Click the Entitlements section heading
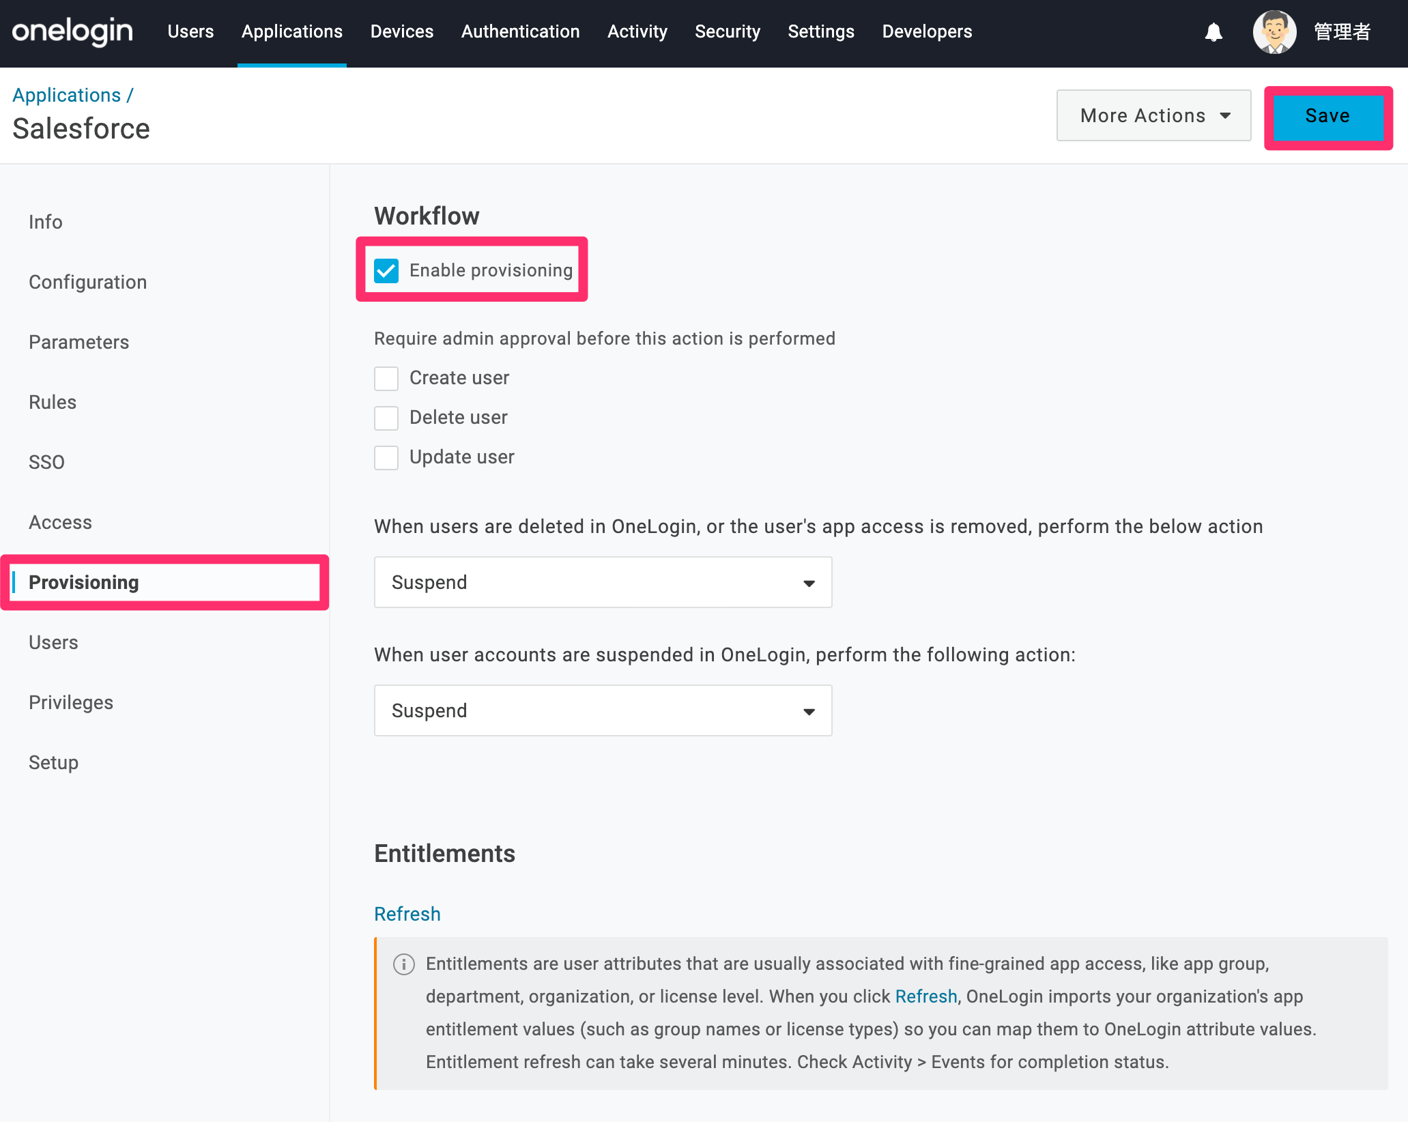 [x=444, y=853]
